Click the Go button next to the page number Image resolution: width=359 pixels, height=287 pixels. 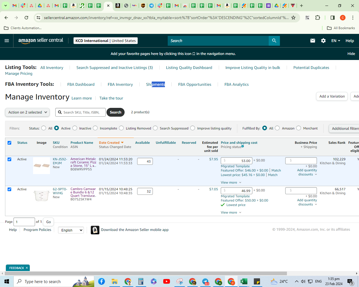pos(49,222)
